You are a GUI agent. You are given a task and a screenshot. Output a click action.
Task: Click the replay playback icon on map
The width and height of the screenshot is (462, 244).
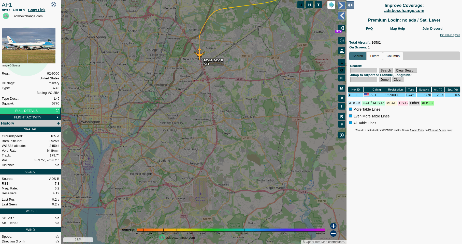pos(342,135)
